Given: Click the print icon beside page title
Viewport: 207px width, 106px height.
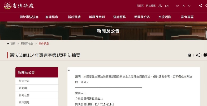Looking at the screenshot, I should (x=205, y=55).
